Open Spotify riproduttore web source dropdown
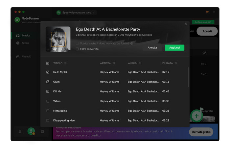230x155 pixels. pos(77,12)
